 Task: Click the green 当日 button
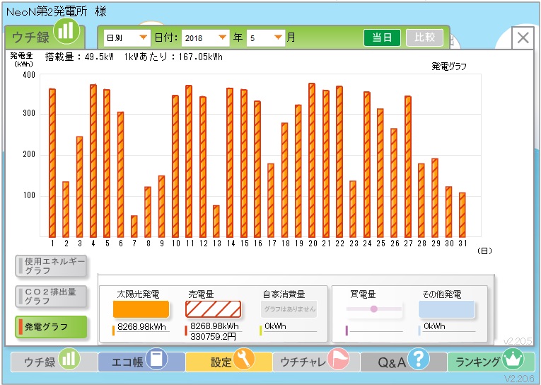(x=382, y=38)
